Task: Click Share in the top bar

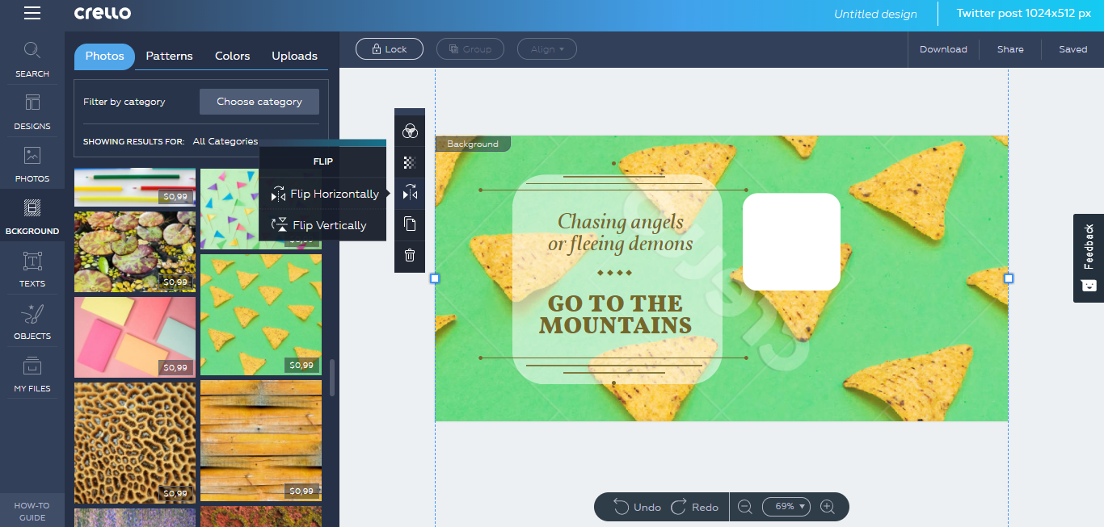Action: [1010, 49]
